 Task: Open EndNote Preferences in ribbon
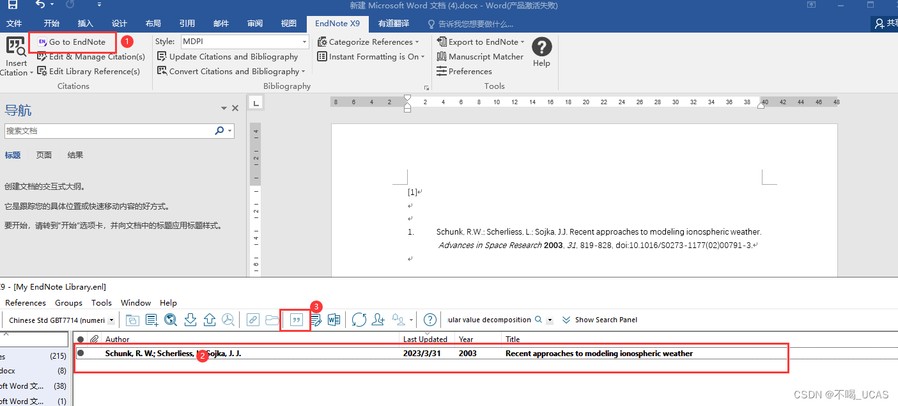pos(464,72)
